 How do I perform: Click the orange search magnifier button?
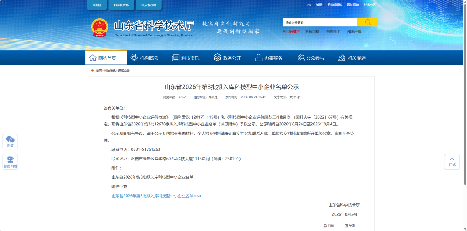tap(368, 22)
